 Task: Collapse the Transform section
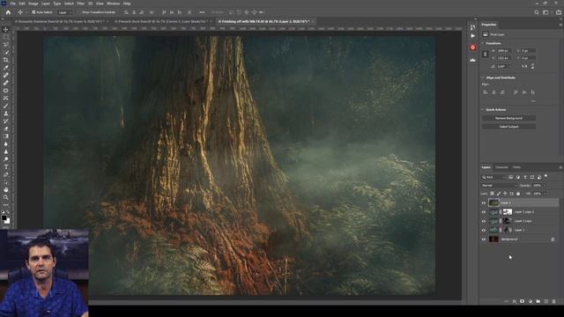483,43
